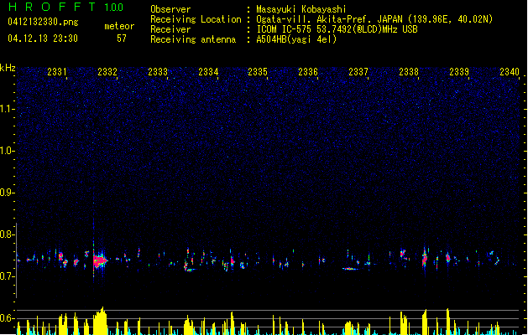
Task: Click the 0.8 kHz frequency axis label
Action: (x=7, y=234)
